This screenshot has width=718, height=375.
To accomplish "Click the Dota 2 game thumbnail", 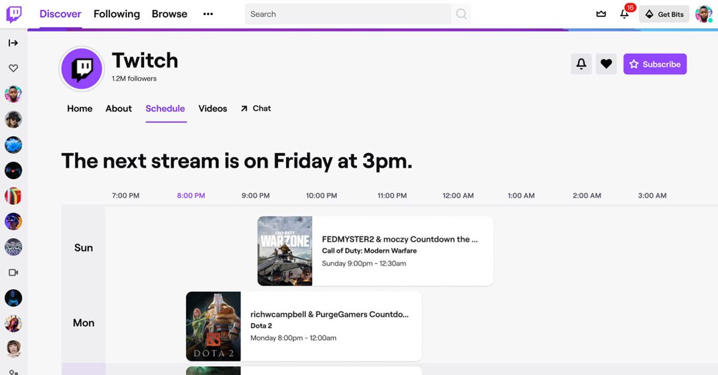I will 213,326.
